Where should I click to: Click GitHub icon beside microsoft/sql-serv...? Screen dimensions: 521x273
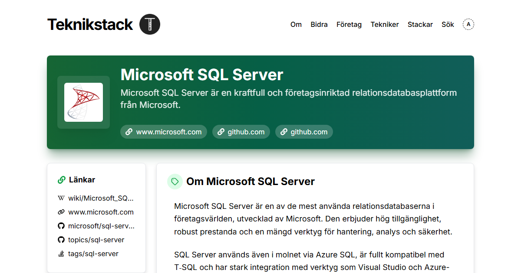pyautogui.click(x=61, y=226)
